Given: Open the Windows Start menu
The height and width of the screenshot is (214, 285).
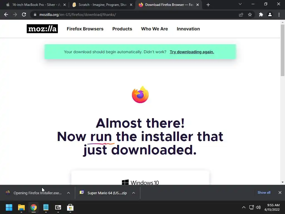Looking at the screenshot, I should pyautogui.click(x=9, y=207).
